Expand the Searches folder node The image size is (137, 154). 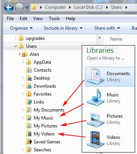click(x=23, y=149)
